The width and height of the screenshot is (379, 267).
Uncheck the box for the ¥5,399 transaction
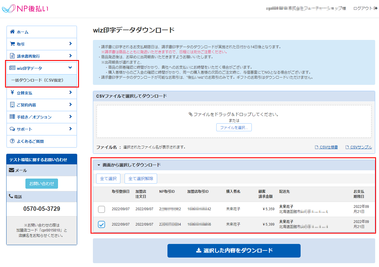point(101,225)
